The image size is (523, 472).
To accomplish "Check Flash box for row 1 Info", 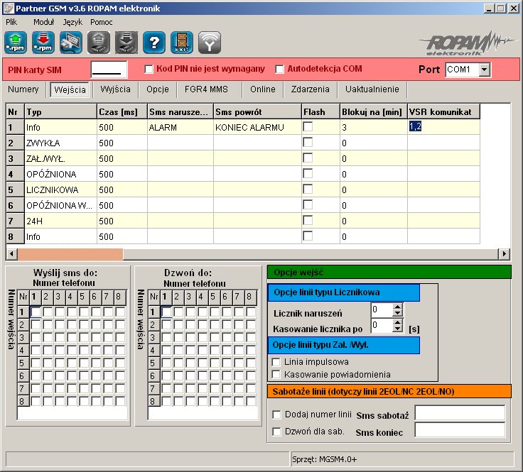I will [308, 126].
